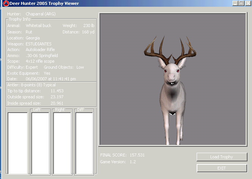Click the ammo value .30-06 Springfield
The image size is (252, 179).
point(42,56)
